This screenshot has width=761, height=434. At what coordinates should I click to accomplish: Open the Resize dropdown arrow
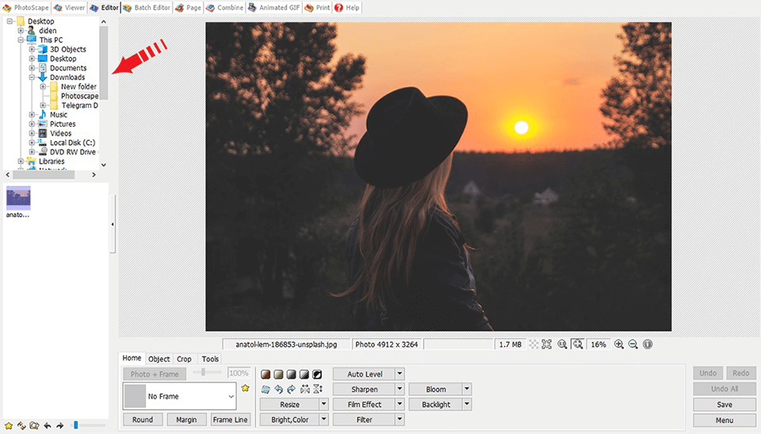[x=323, y=404]
